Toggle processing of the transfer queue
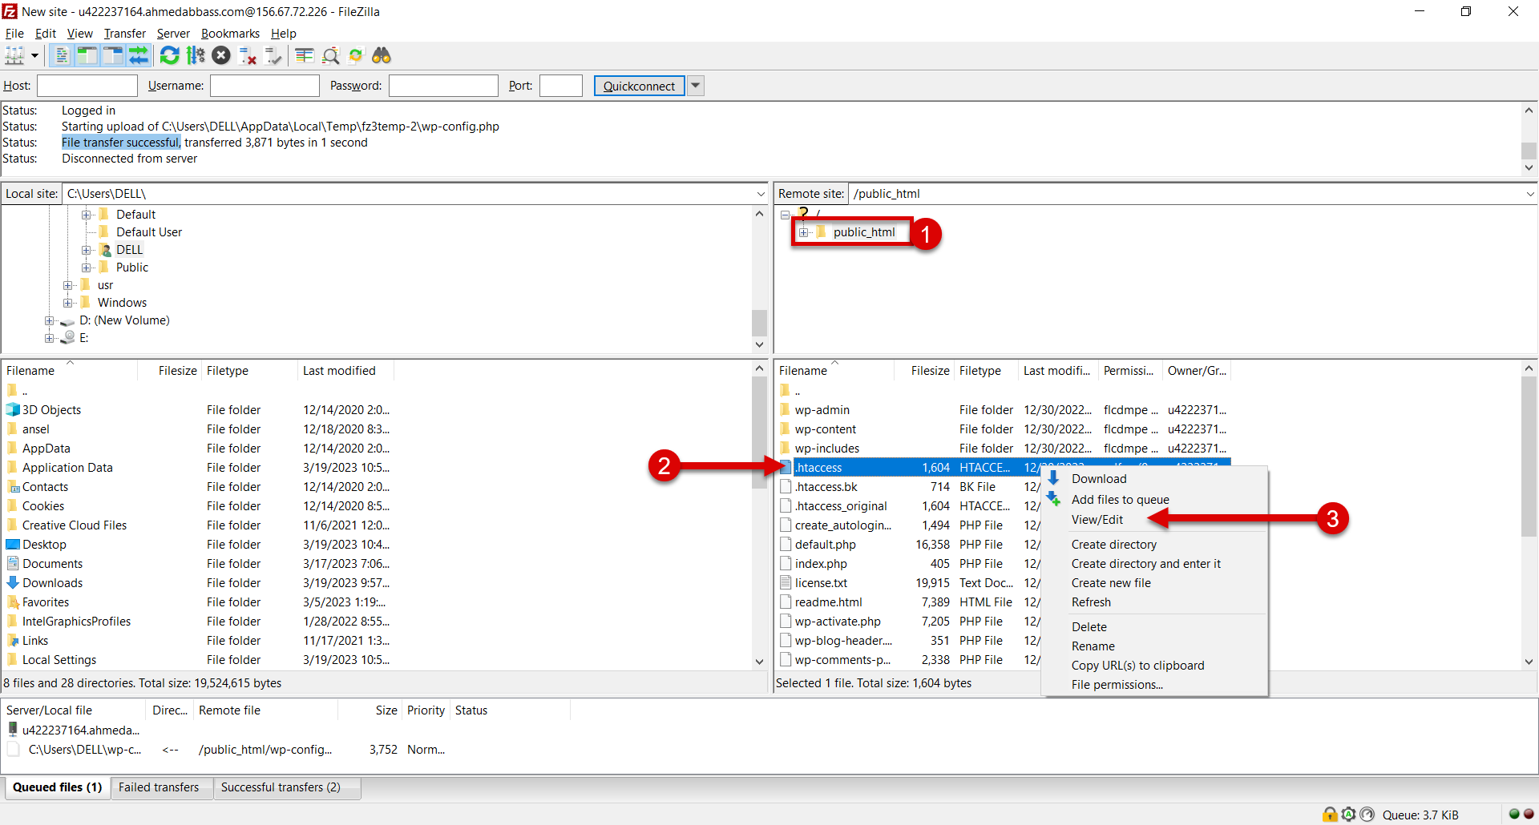This screenshot has width=1539, height=825. pyautogui.click(x=196, y=55)
